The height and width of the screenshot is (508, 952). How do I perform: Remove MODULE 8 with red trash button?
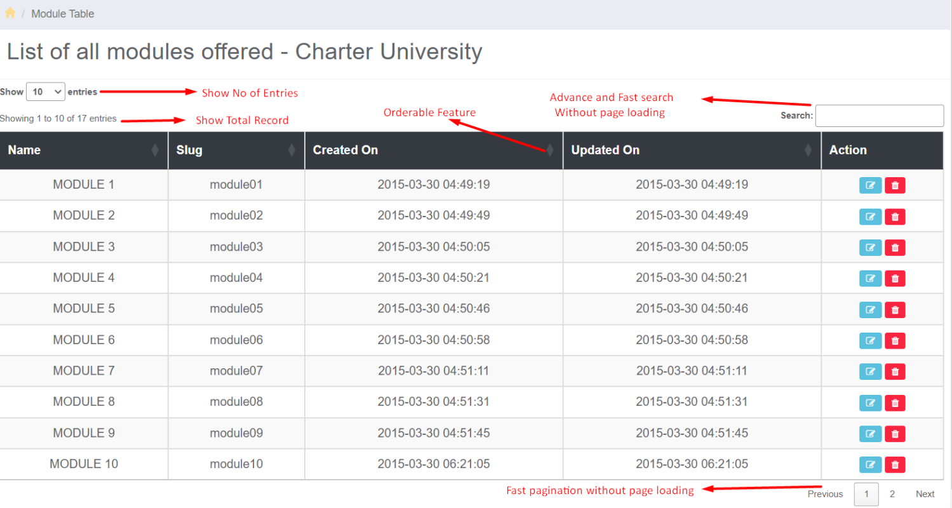895,403
